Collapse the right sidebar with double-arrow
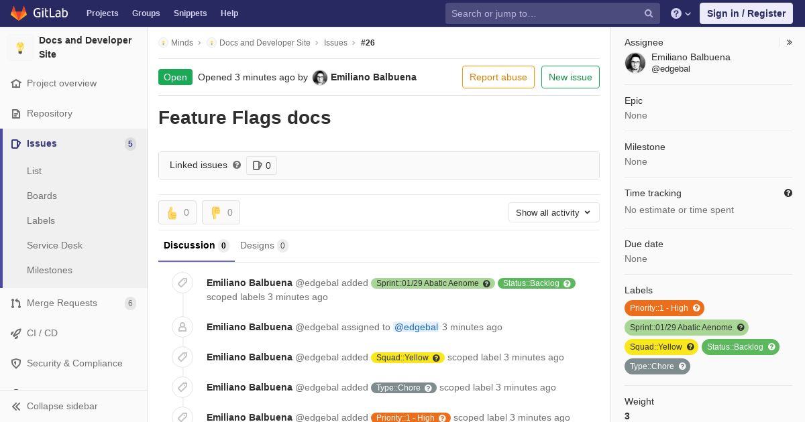Viewport: 805px width, 422px height. (790, 42)
